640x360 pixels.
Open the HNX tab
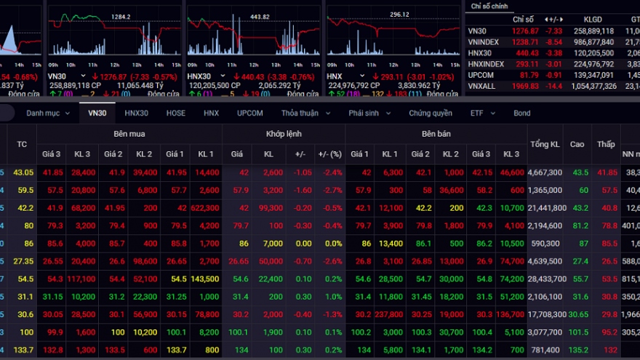pos(211,113)
